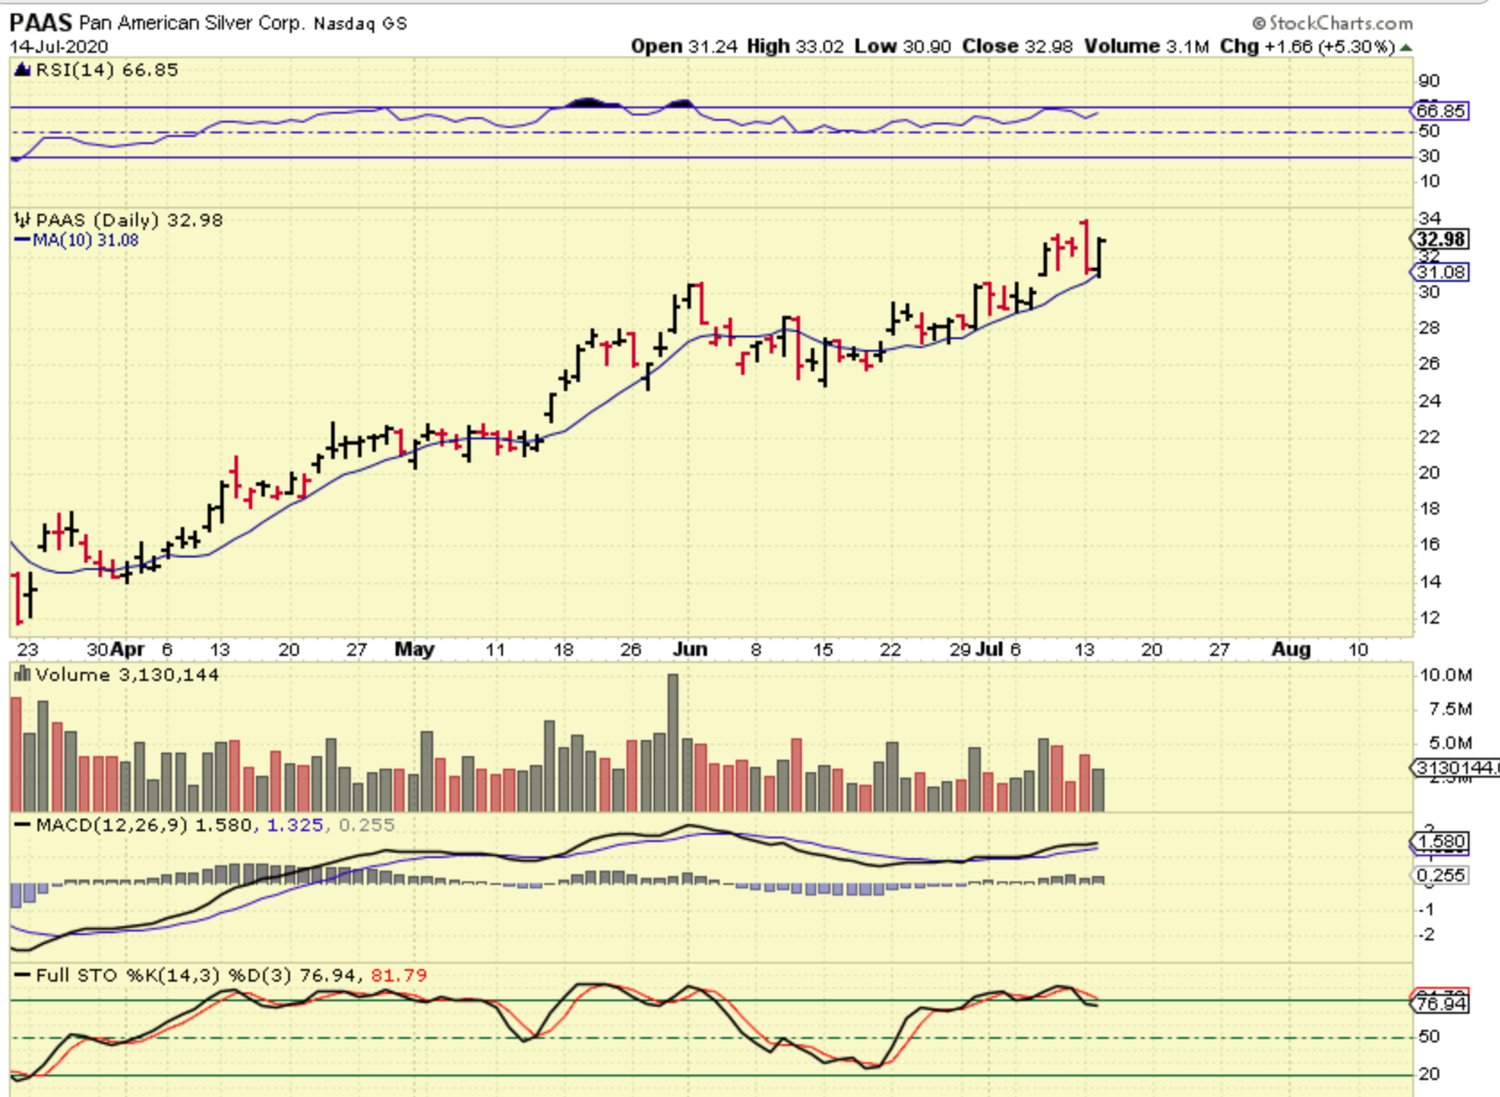Click the Pan American Silver Corp. company name
The height and width of the screenshot is (1097, 1500).
[x=192, y=23]
